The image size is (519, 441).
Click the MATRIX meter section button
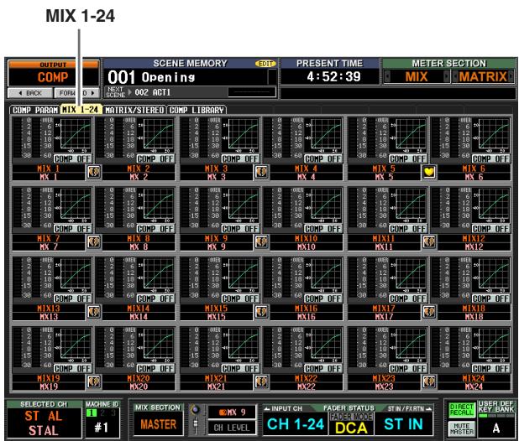483,76
